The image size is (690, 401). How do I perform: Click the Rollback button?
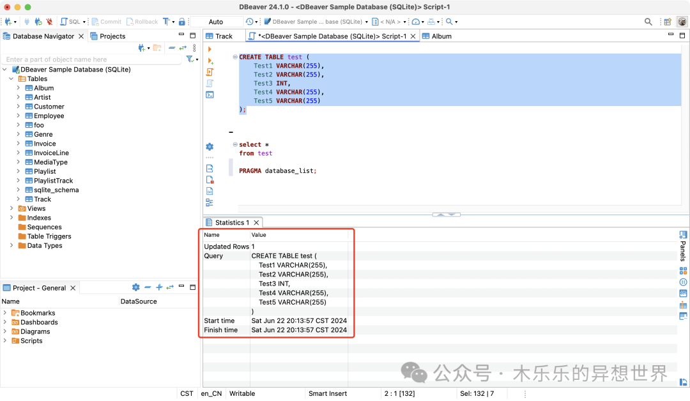pyautogui.click(x=142, y=22)
